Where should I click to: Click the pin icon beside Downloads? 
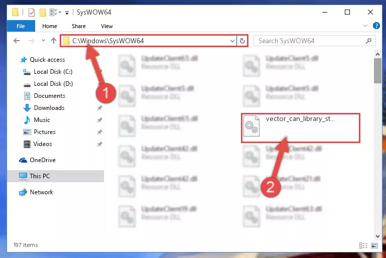100,108
